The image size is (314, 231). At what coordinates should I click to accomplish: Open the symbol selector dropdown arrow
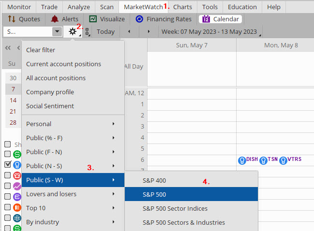(x=57, y=32)
